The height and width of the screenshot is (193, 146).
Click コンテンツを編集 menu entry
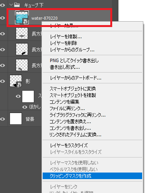(65, 102)
